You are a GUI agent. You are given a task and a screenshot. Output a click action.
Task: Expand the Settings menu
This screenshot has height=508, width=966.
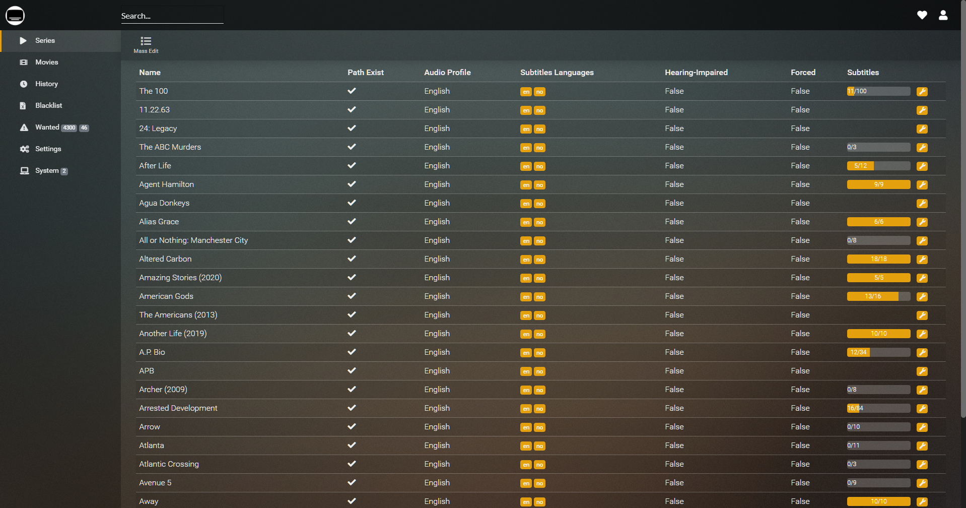48,149
